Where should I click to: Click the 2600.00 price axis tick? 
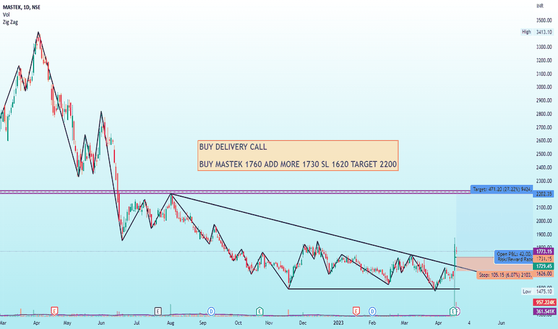544,141
